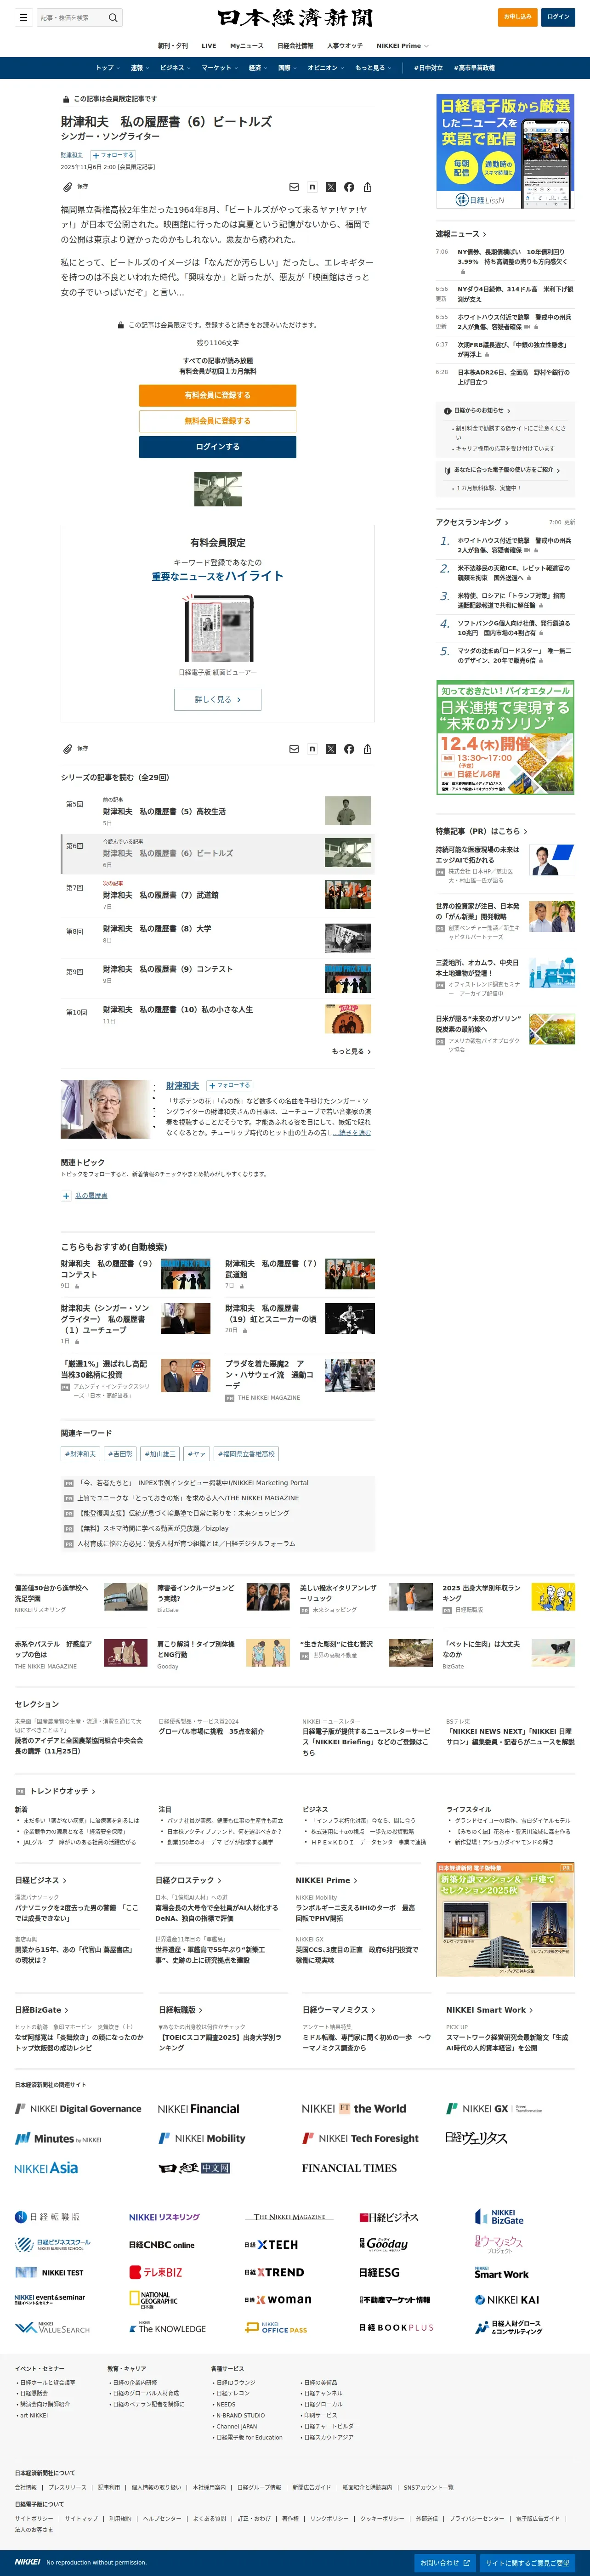Open National Geographic logo link
This screenshot has height=2576, width=590.
pos(153,2300)
